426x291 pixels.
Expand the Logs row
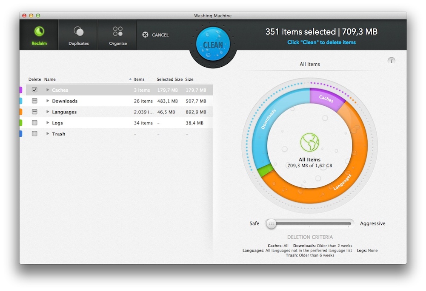point(48,123)
